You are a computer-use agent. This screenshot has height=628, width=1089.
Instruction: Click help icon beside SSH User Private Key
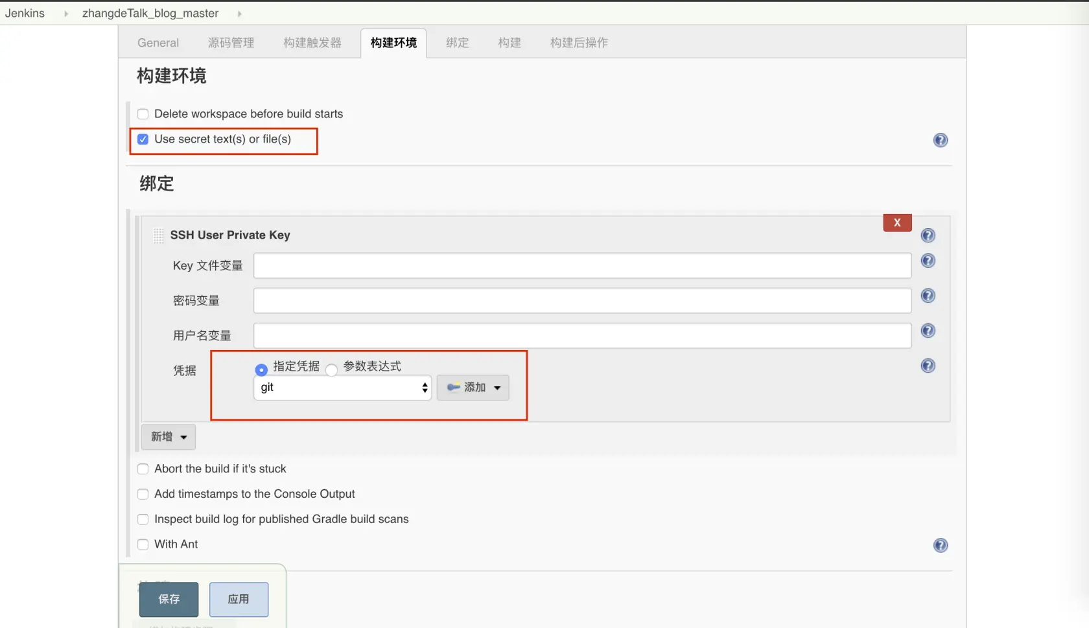pos(927,235)
